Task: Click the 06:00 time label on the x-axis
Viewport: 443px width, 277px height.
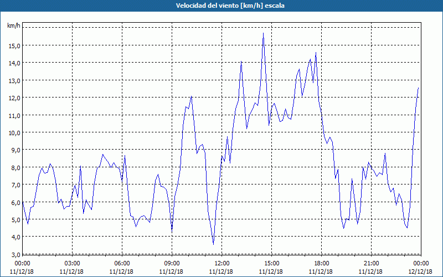Action: (x=122, y=263)
